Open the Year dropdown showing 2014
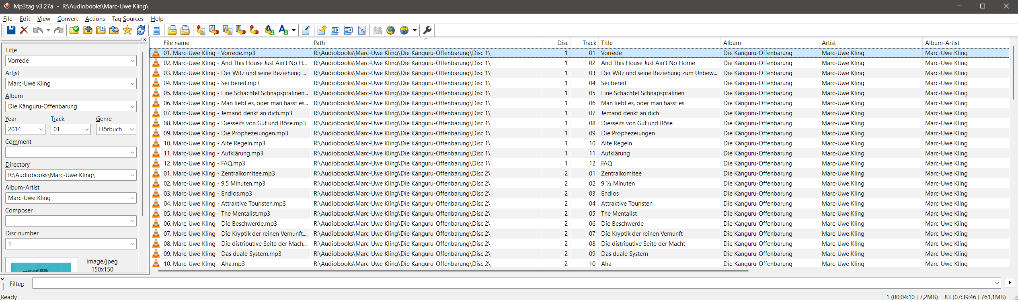The width and height of the screenshot is (1018, 300). point(41,129)
